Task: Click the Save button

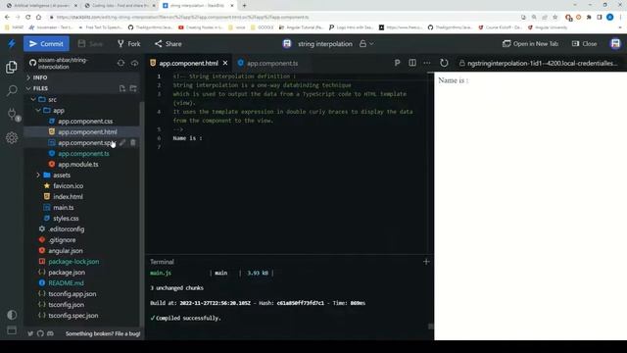Action: pyautogui.click(x=90, y=43)
